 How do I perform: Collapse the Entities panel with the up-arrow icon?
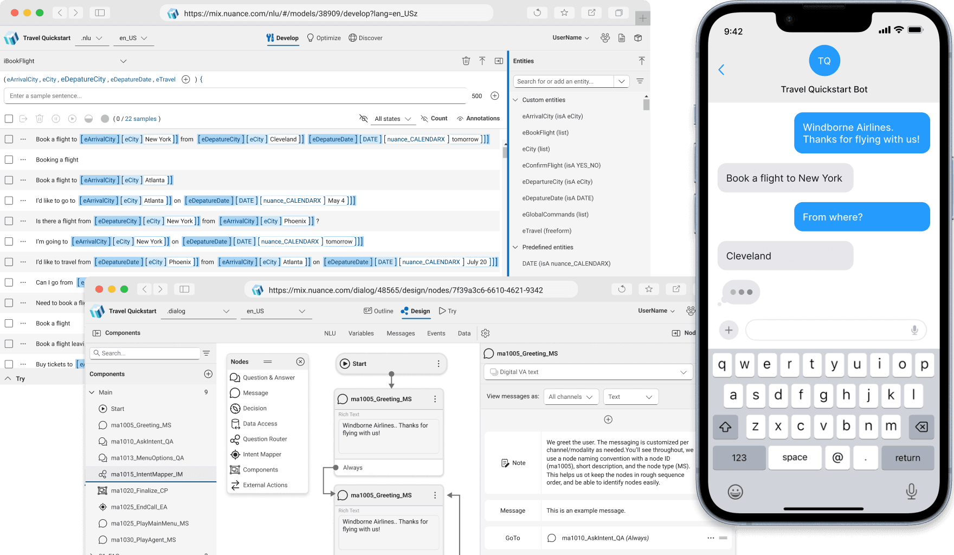pyautogui.click(x=642, y=61)
